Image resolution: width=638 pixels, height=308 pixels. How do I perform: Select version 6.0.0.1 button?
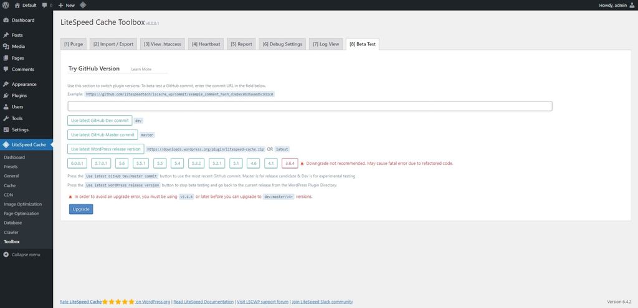[77, 164]
